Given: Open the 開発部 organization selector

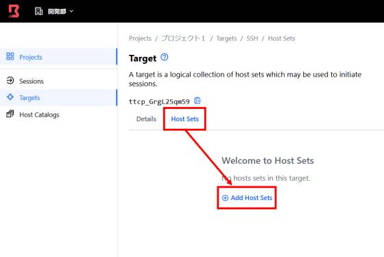Looking at the screenshot, I should click(54, 11).
